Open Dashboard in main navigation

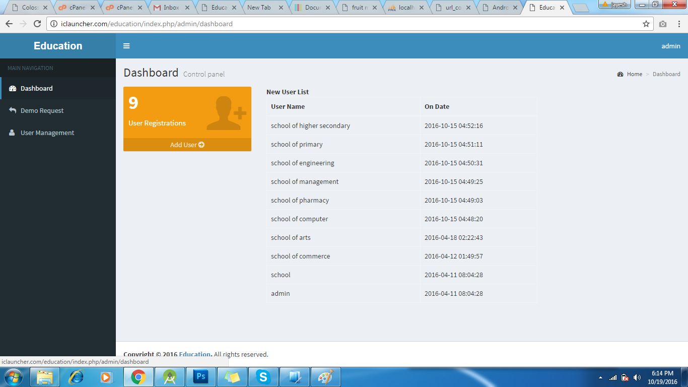[58, 88]
